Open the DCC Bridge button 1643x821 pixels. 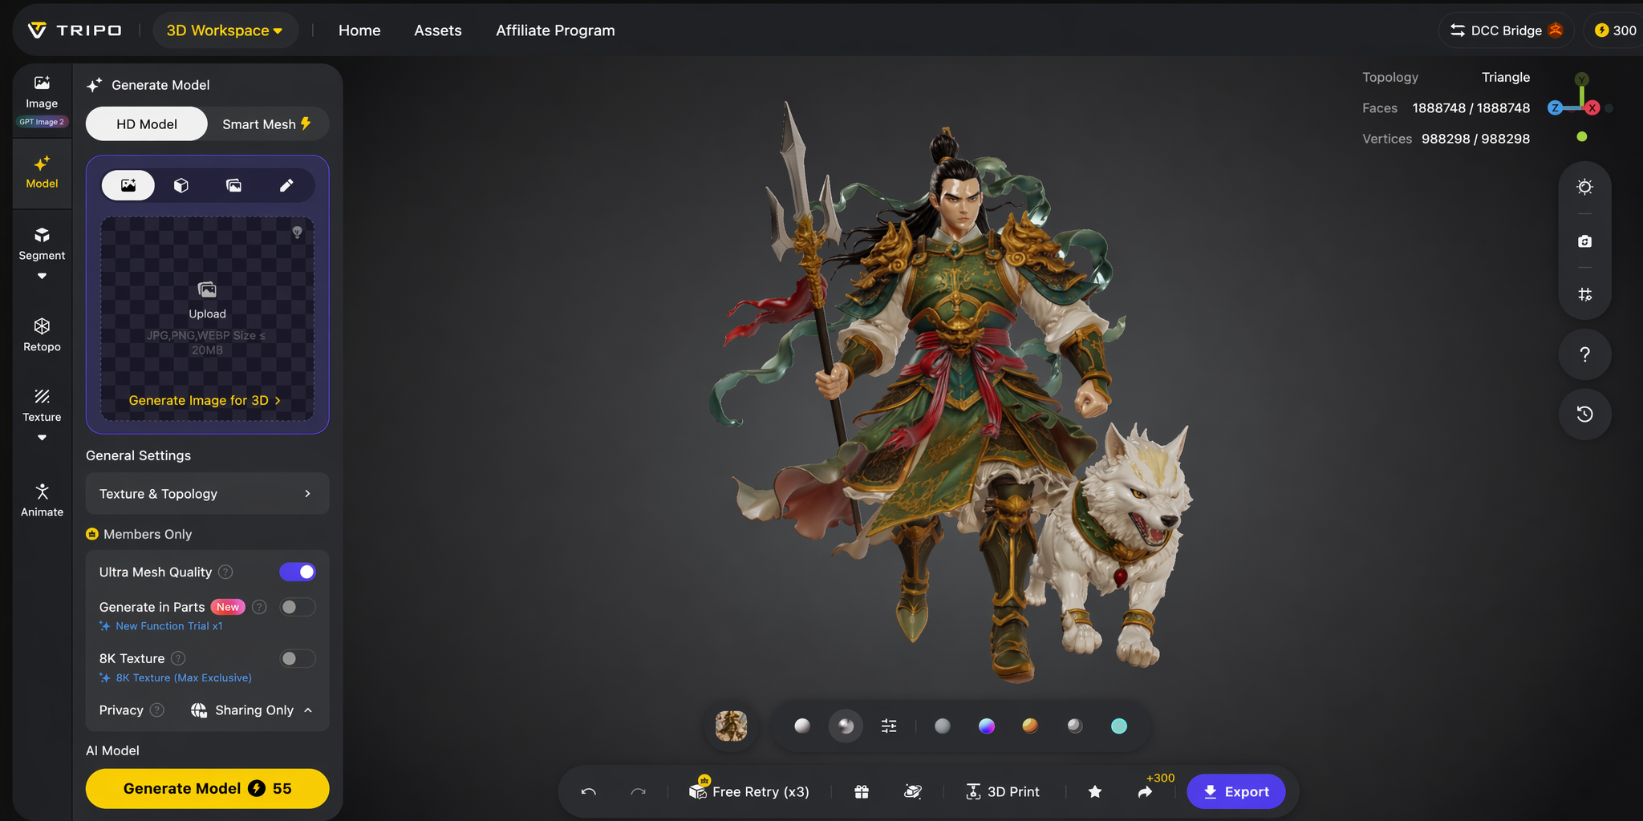tap(1506, 30)
